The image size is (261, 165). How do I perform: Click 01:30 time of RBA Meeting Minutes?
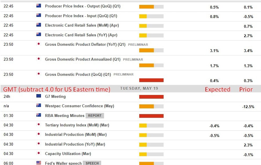click(8, 116)
